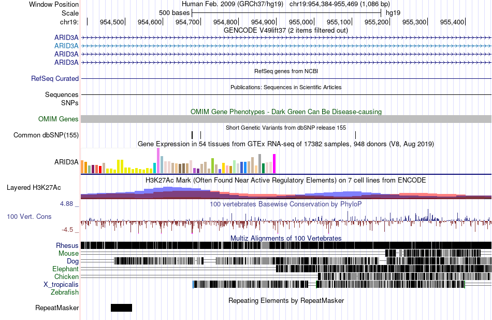Click the 954,700 ruler position

click(187, 22)
